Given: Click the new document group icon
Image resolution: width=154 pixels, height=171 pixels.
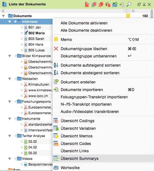Looking at the screenshot, I should [115, 4].
